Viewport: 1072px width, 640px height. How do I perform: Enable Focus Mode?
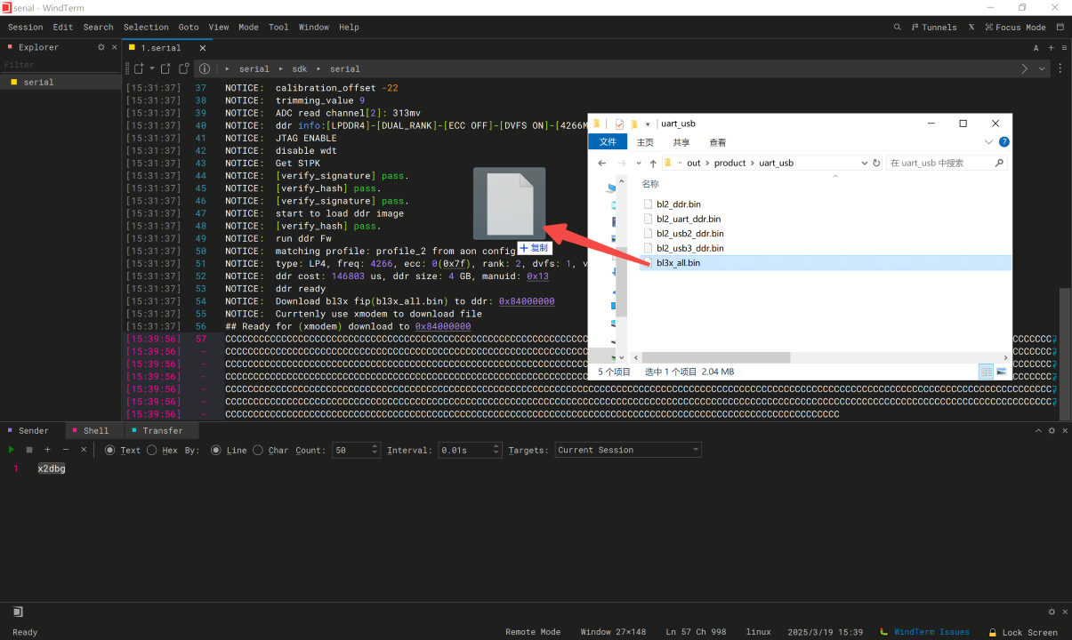tap(1015, 27)
